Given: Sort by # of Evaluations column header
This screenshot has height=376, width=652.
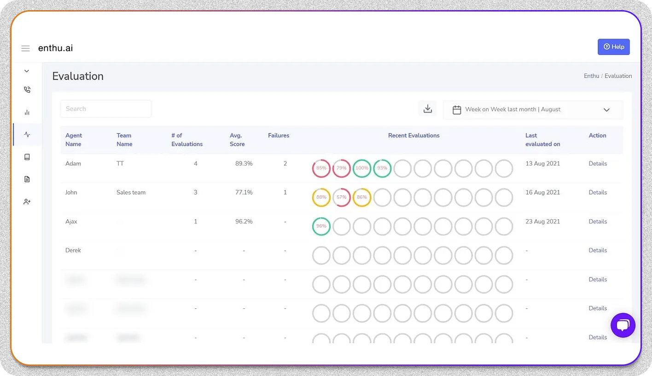Looking at the screenshot, I should coord(187,140).
